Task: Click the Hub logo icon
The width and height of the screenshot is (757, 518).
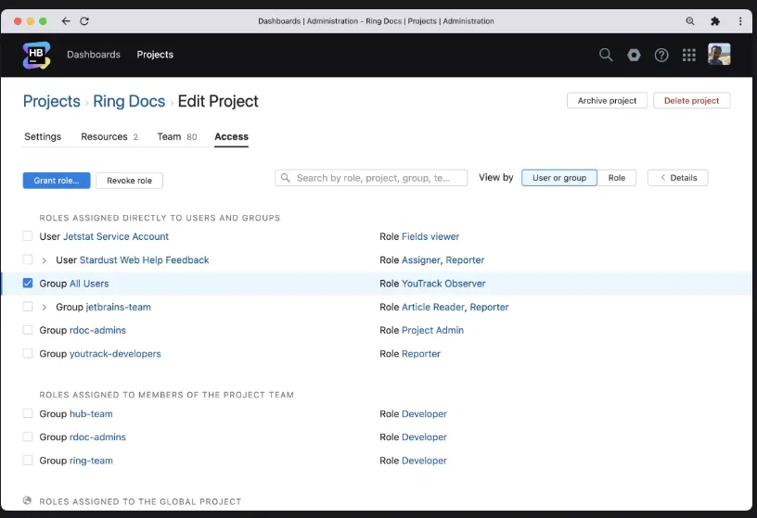Action: tap(36, 55)
